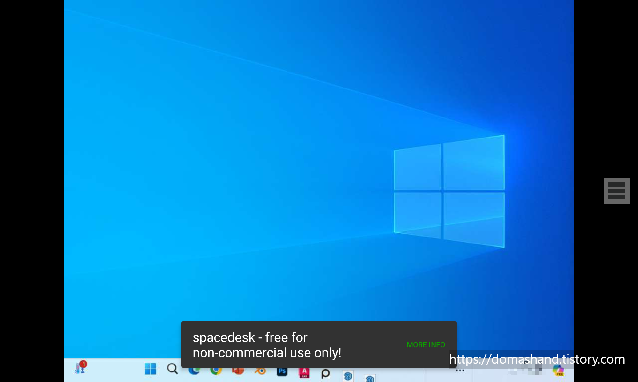This screenshot has width=638, height=382.
Task: Open the spacedesk hamburger menu button
Action: [x=617, y=191]
